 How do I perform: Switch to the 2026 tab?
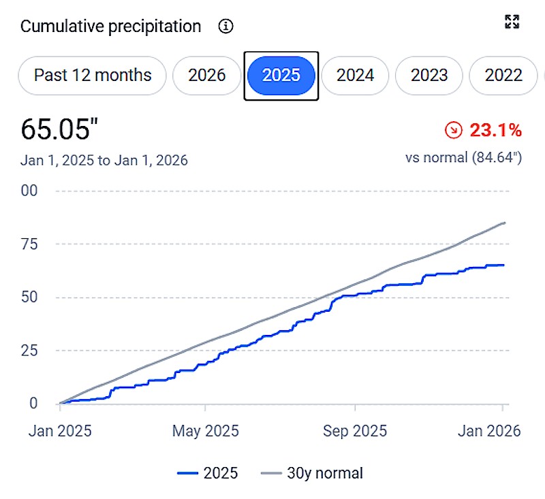pos(207,75)
